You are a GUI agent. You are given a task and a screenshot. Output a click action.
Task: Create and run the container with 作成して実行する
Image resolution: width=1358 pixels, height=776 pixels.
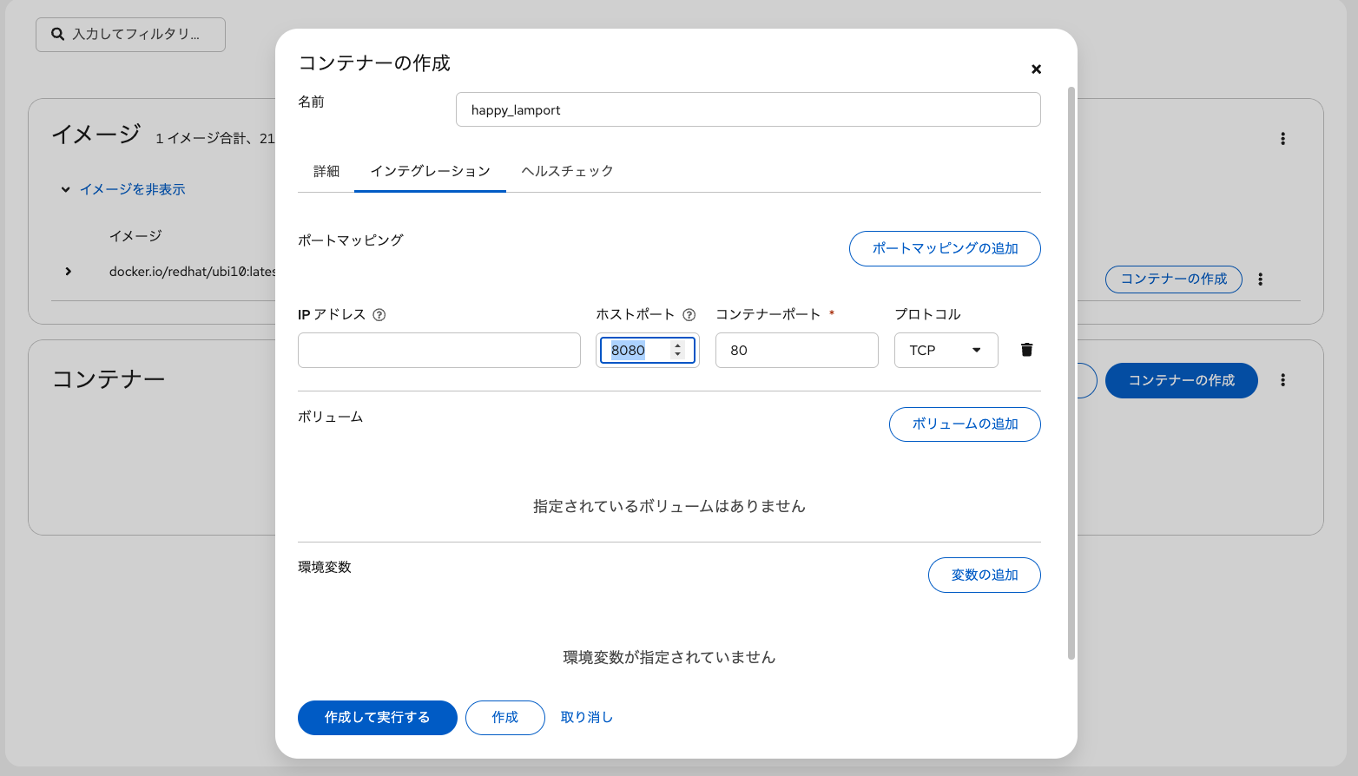point(377,718)
